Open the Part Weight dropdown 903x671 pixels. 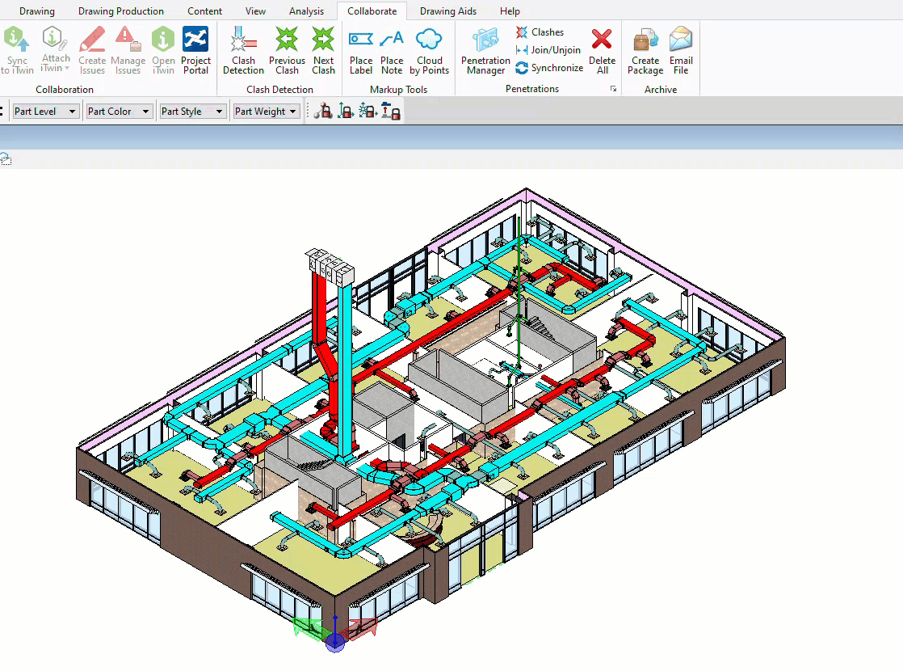tap(267, 112)
